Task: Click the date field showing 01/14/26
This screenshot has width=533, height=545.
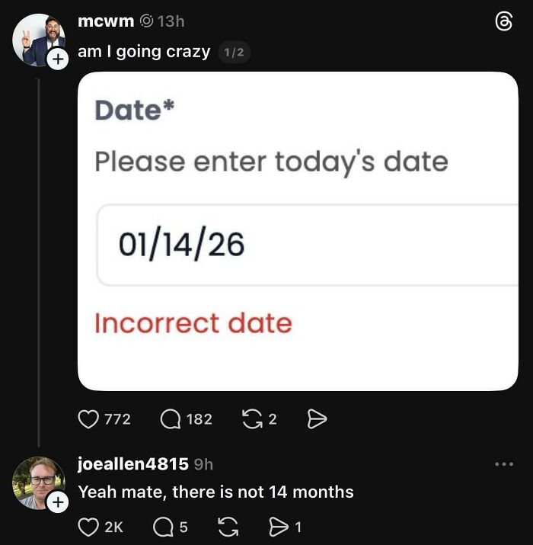Action: coord(305,245)
